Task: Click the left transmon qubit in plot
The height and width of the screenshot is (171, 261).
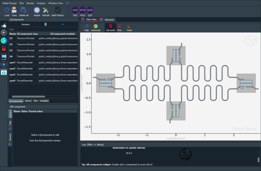Action: 105,83
